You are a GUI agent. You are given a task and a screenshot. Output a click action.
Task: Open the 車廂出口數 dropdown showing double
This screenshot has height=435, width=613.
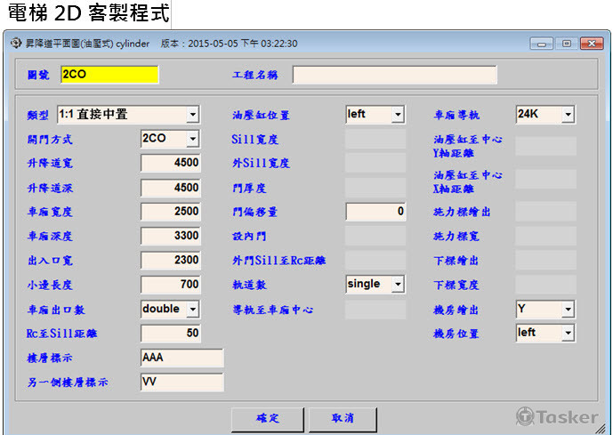[170, 310]
